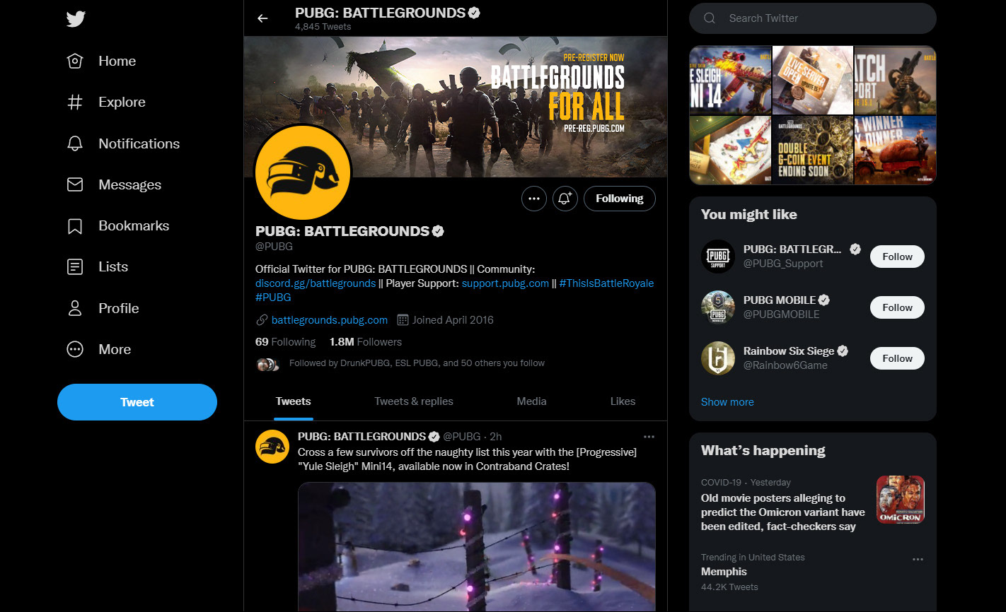
Task: Switch to the Tweets tab
Action: [x=294, y=401]
